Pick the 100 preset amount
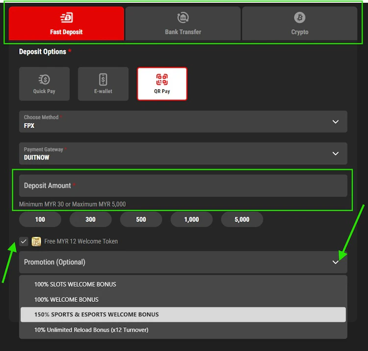This screenshot has width=368, height=351. (x=40, y=219)
